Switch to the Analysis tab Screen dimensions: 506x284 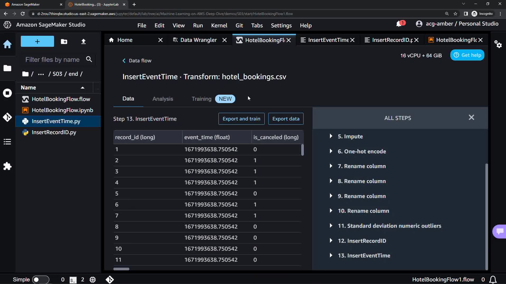point(163,99)
